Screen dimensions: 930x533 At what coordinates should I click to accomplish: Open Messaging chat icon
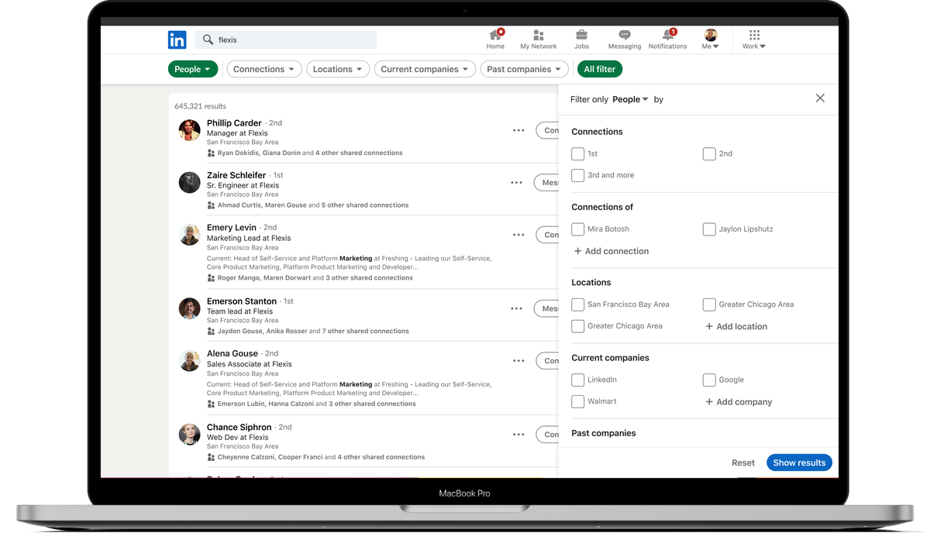click(x=625, y=35)
